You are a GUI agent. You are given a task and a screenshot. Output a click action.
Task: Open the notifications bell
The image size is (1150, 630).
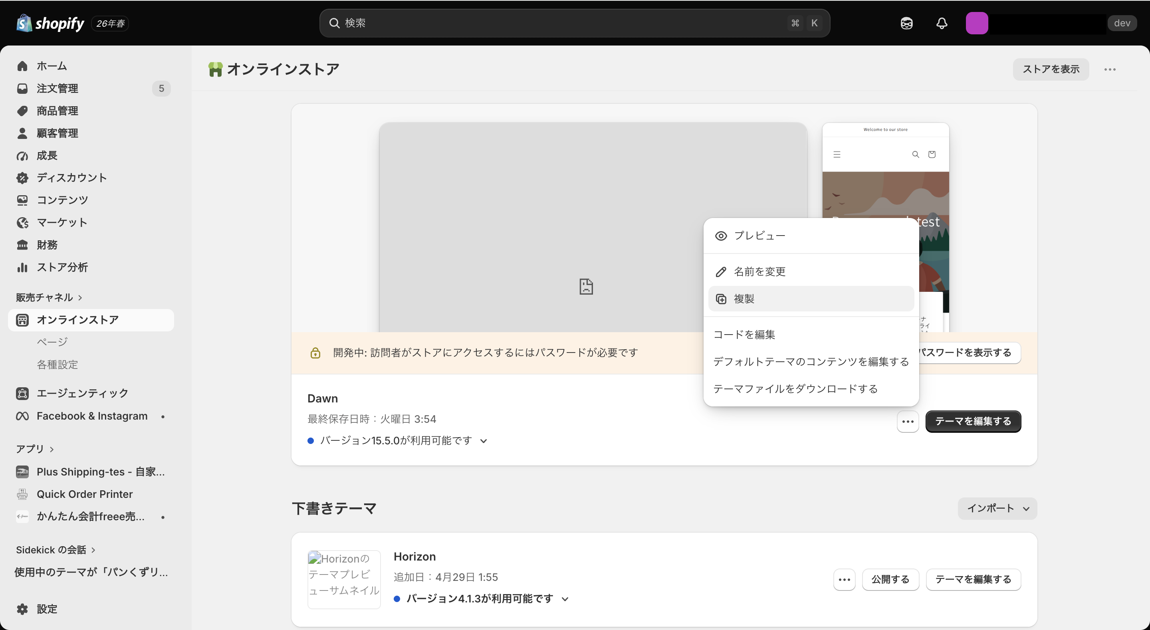[942, 23]
